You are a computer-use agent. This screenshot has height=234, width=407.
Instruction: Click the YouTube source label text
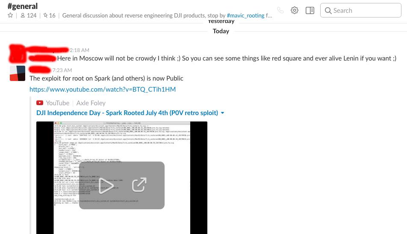pos(58,103)
